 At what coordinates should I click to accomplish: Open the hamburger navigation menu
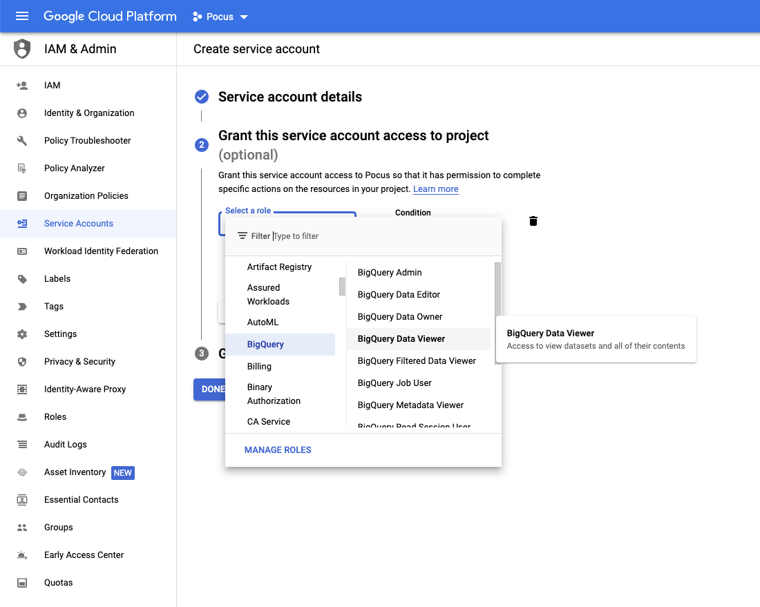point(22,17)
